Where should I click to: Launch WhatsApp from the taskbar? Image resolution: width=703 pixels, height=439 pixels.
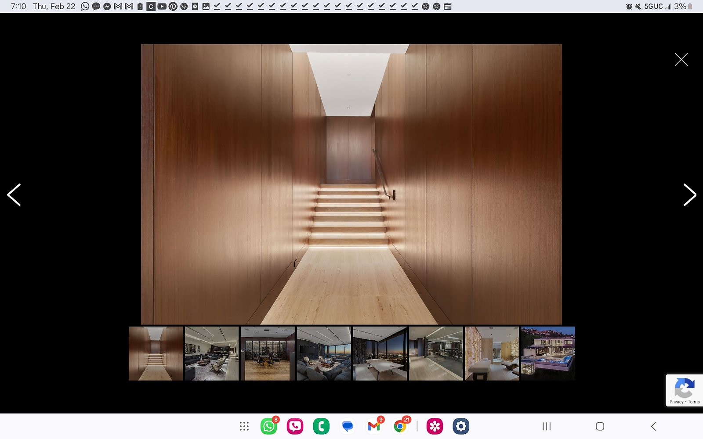click(269, 426)
